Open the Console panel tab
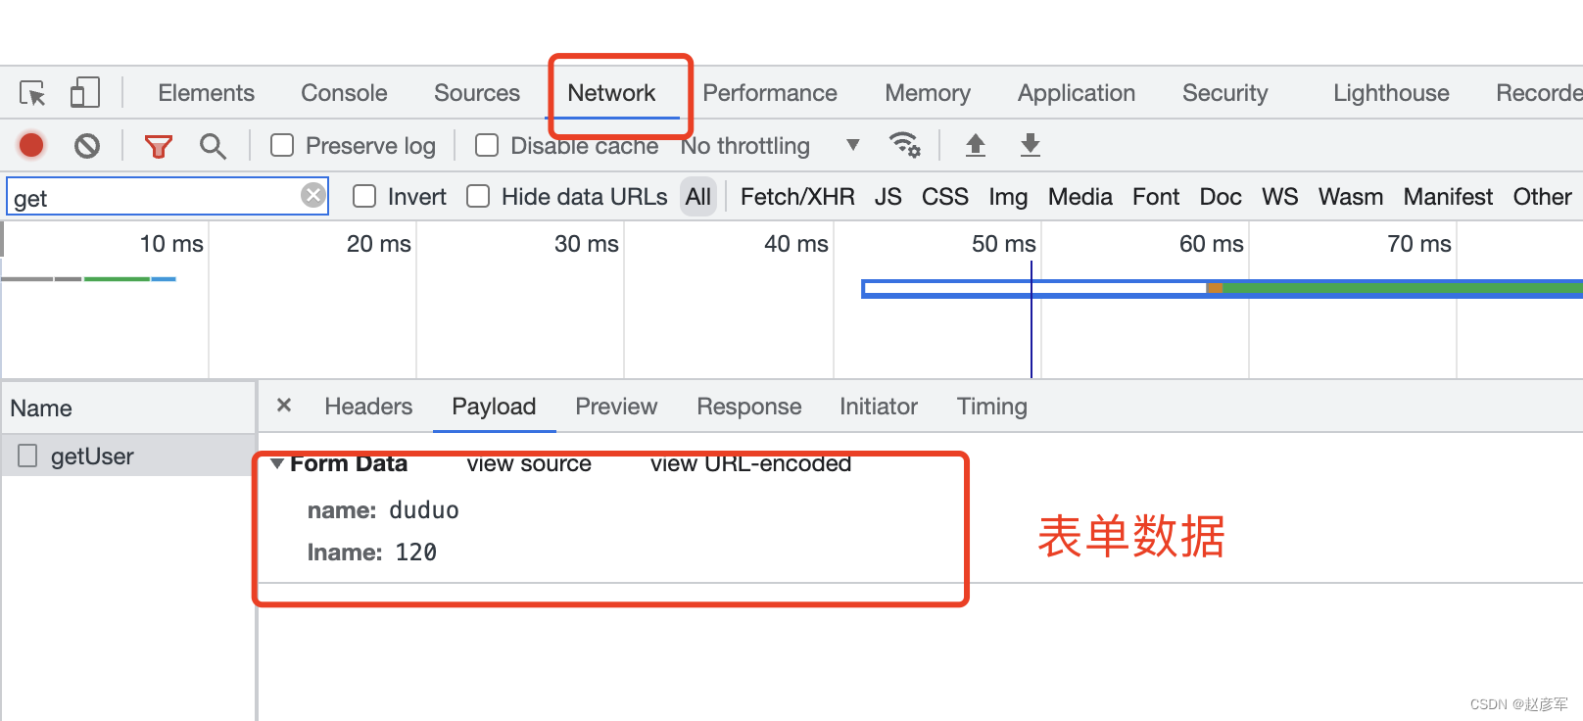This screenshot has width=1583, height=721. pyautogui.click(x=344, y=93)
